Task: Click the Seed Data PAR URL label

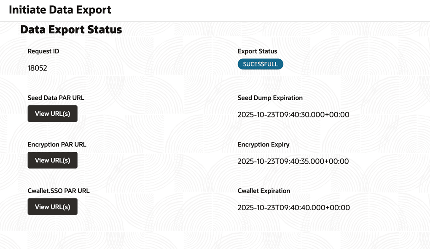Action: (56, 98)
